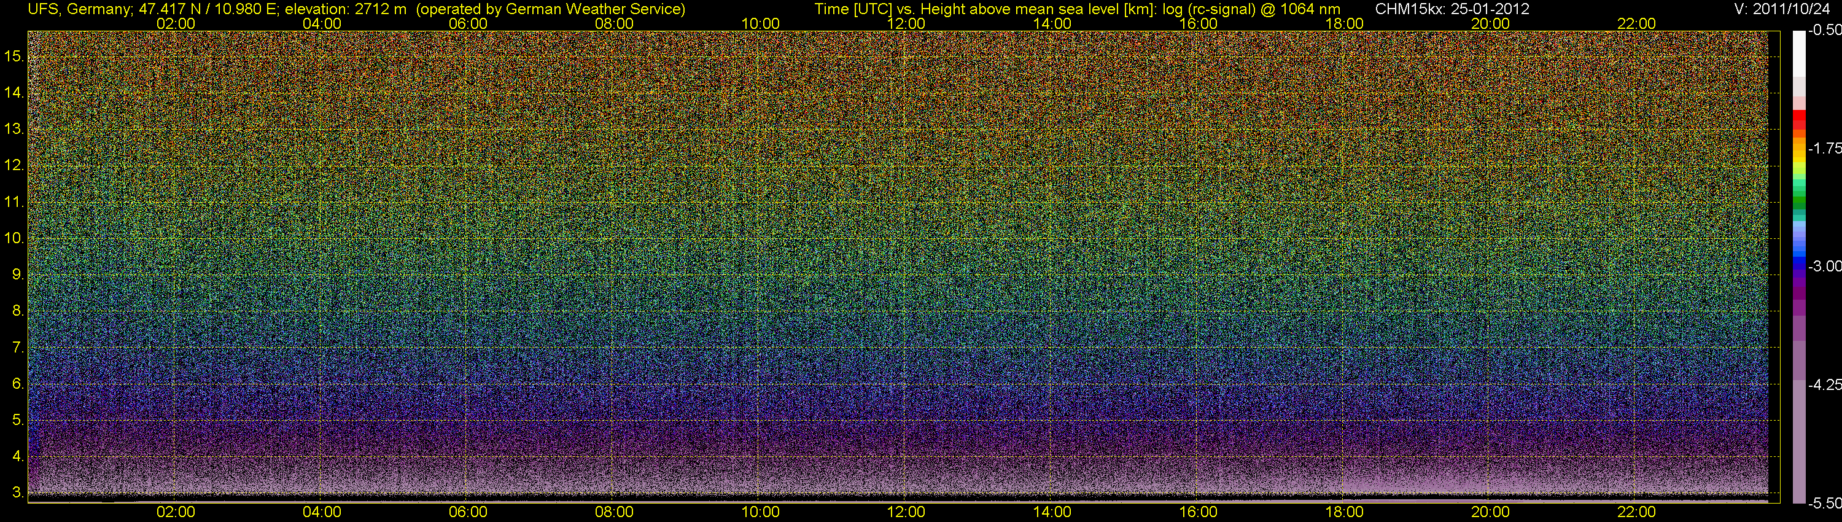Click the "9." km height axis label
Viewport: 1842px width, 522px height.
pos(18,275)
